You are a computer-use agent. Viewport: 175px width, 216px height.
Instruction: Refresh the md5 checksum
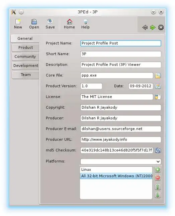click(x=158, y=150)
